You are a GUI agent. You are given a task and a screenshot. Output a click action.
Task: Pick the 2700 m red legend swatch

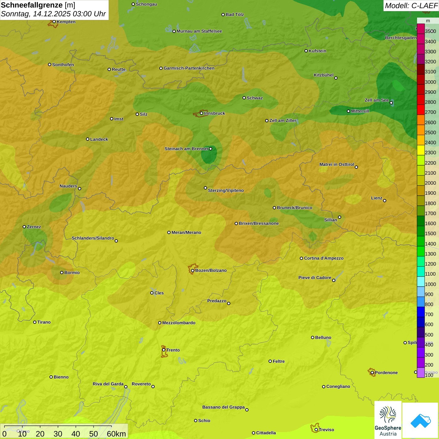(x=420, y=110)
